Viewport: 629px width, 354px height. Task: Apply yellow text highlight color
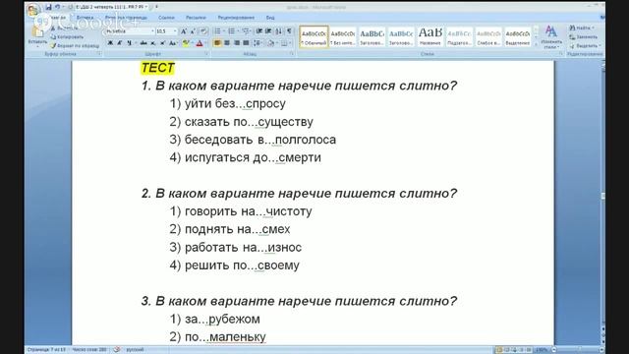coord(185,43)
